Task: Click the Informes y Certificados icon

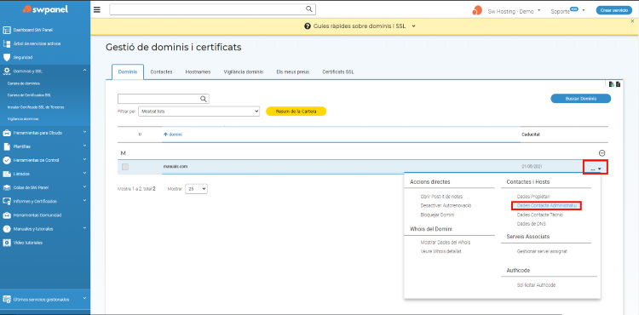Action: point(7,201)
